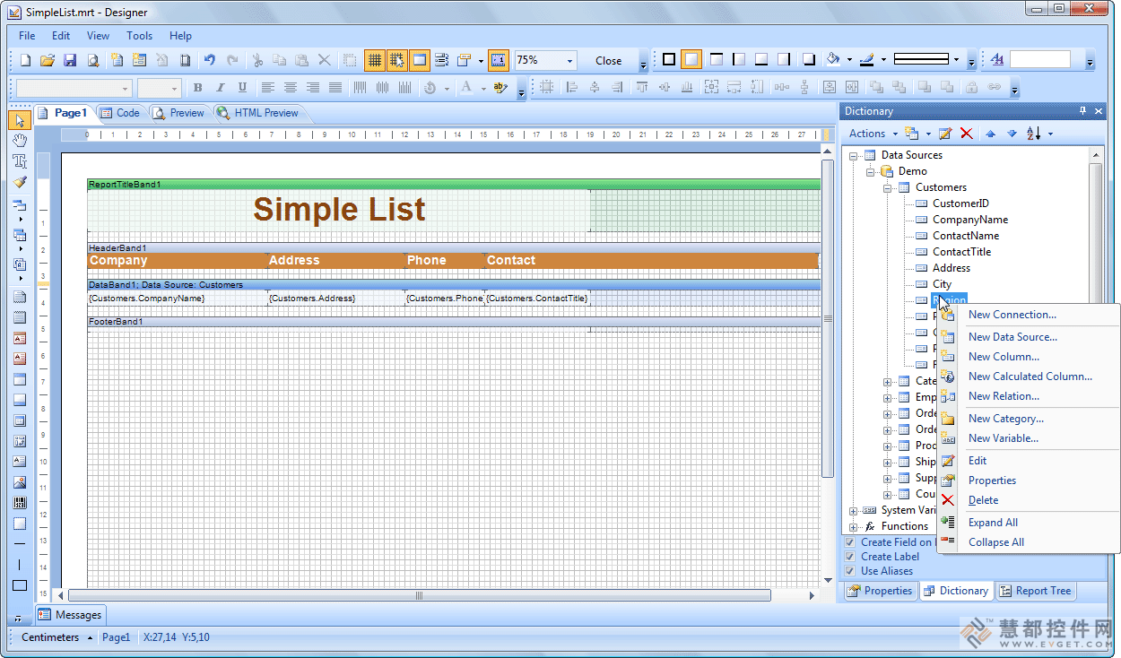The width and height of the screenshot is (1121, 658).
Task: Switch to the HTML Preview tab
Action: click(x=257, y=113)
